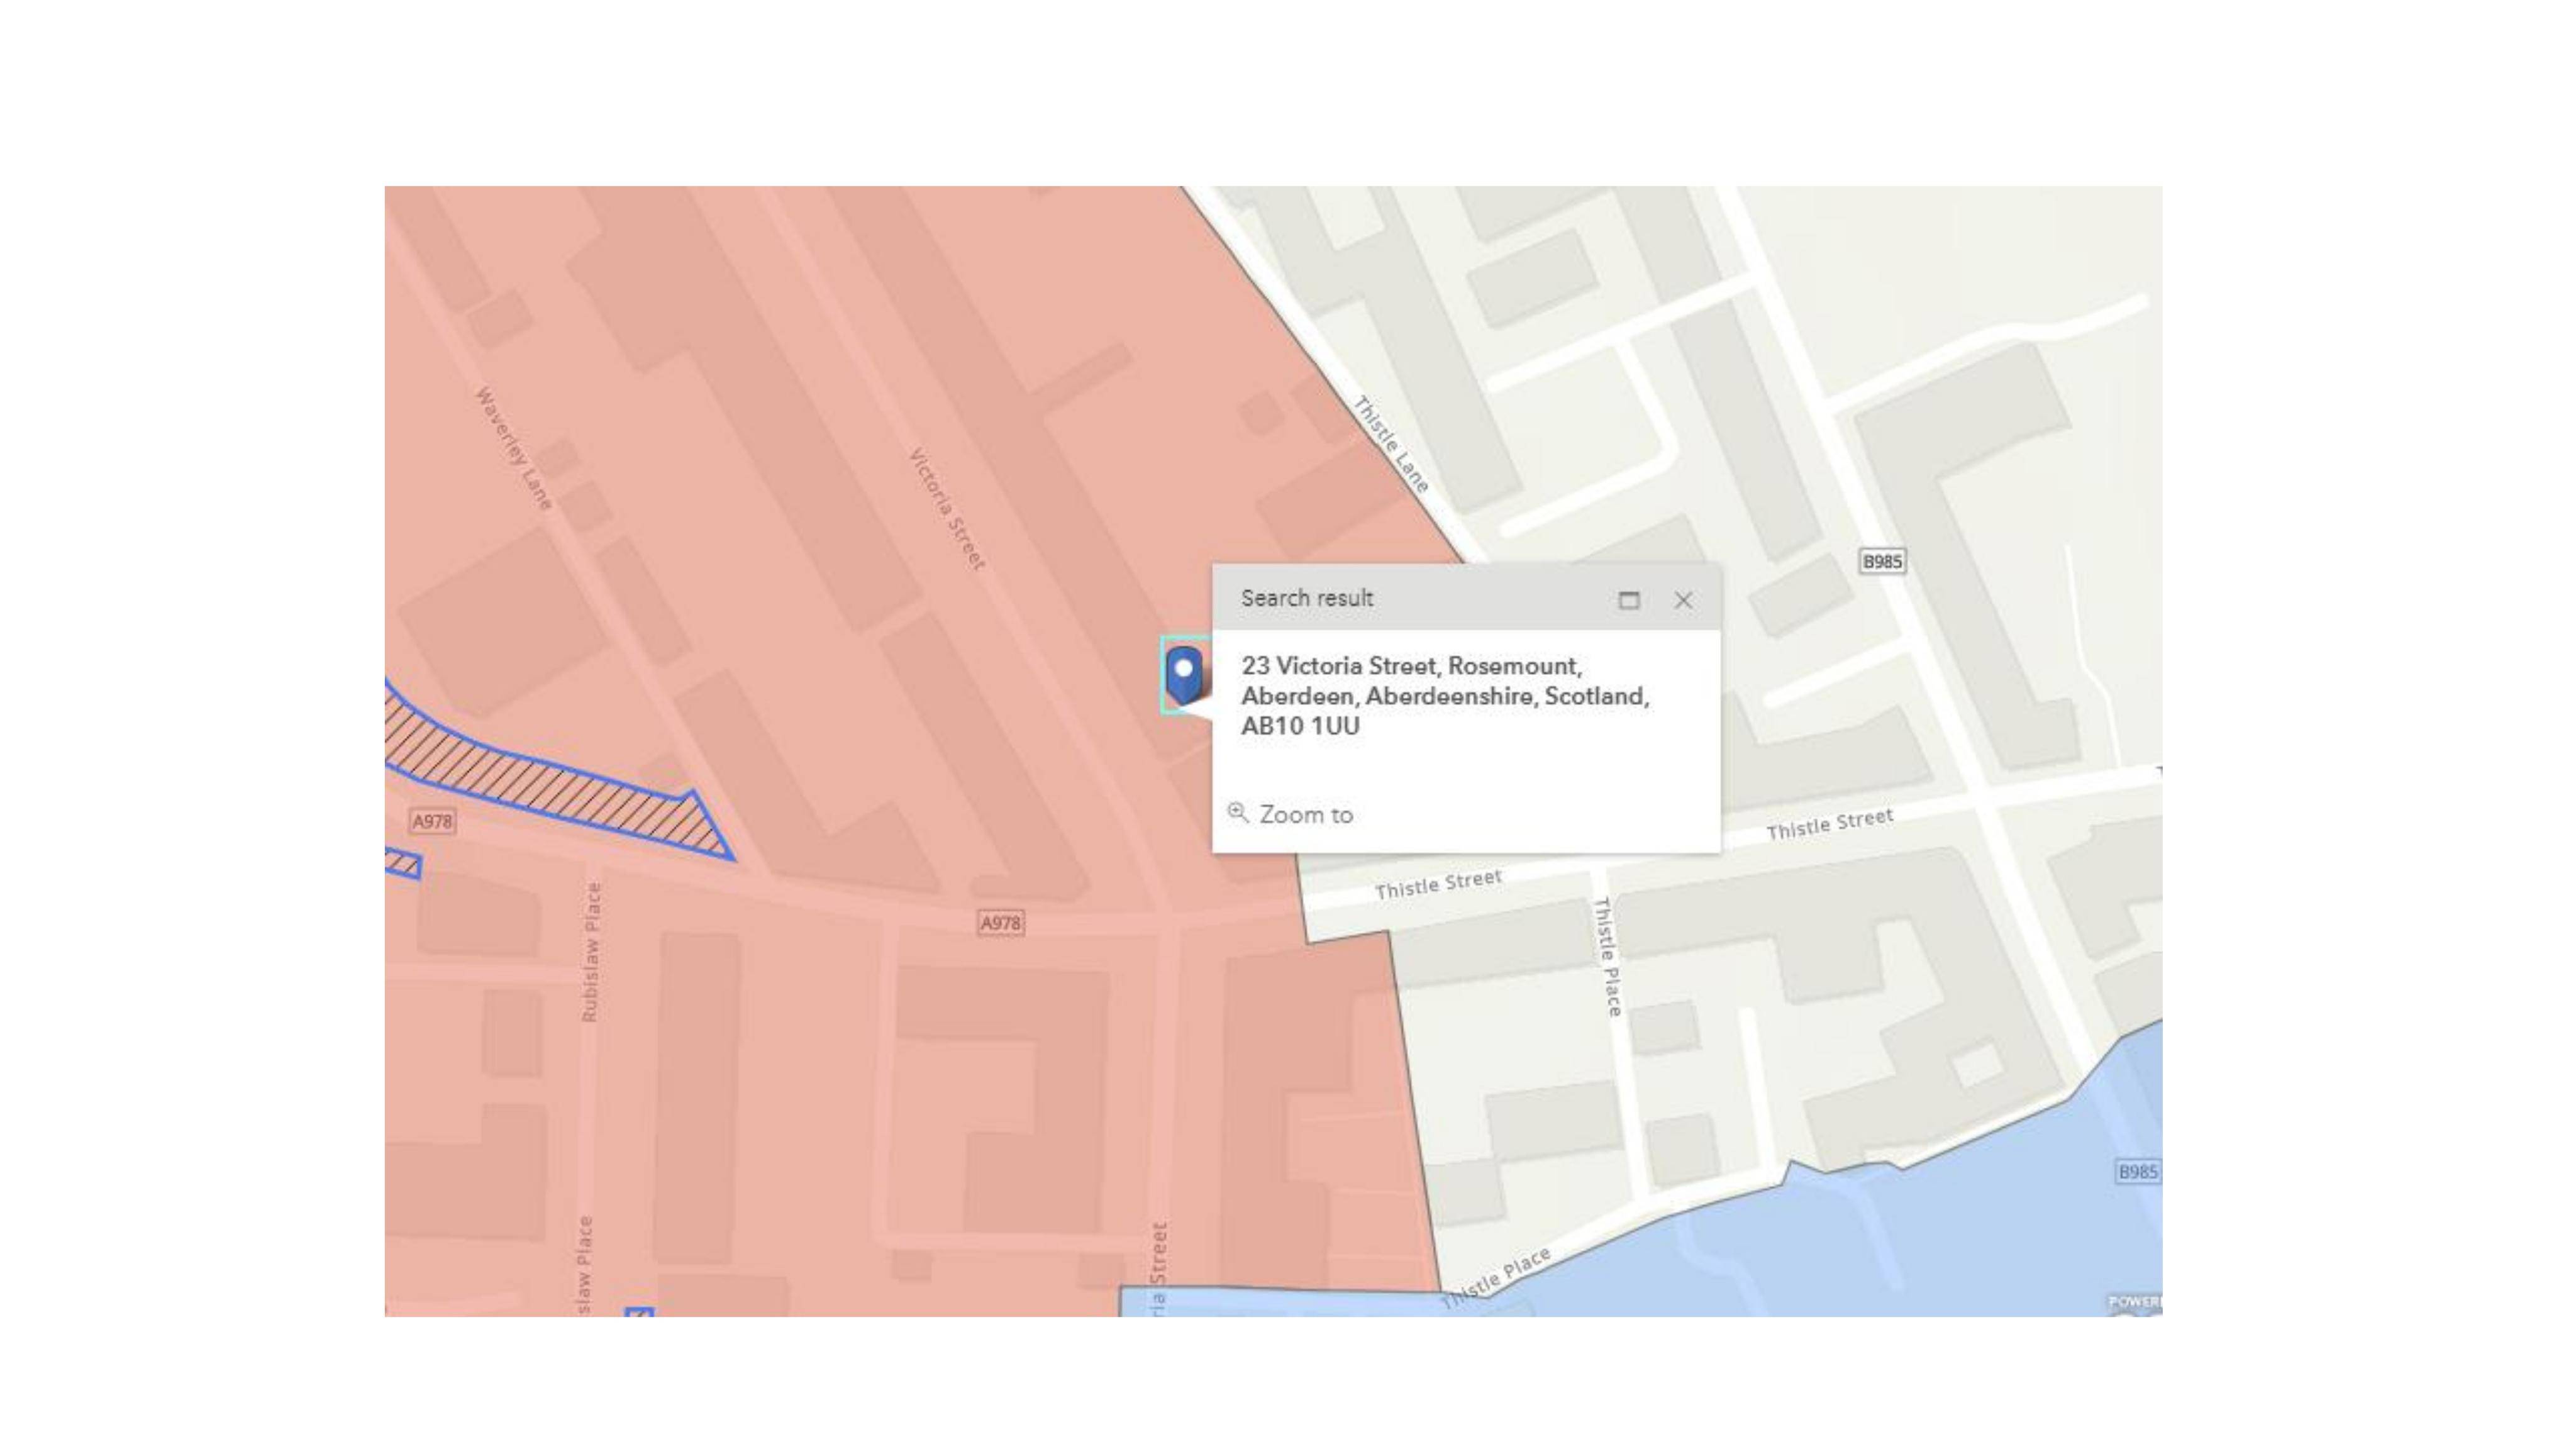Click the Search result popup title
2576x1449 pixels.
pos(1307,598)
